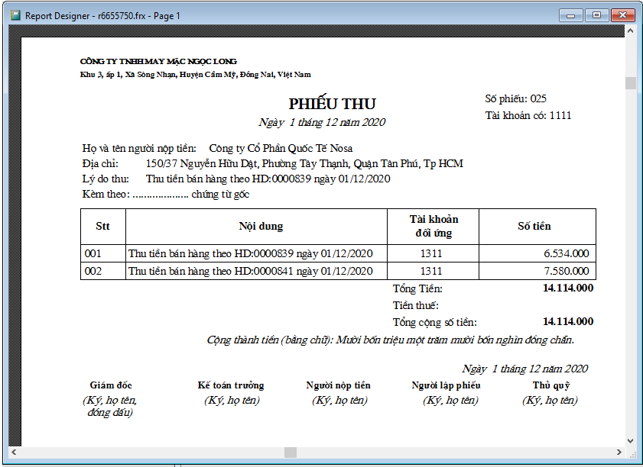Click the vertical scrollbar up arrow

tap(630, 31)
